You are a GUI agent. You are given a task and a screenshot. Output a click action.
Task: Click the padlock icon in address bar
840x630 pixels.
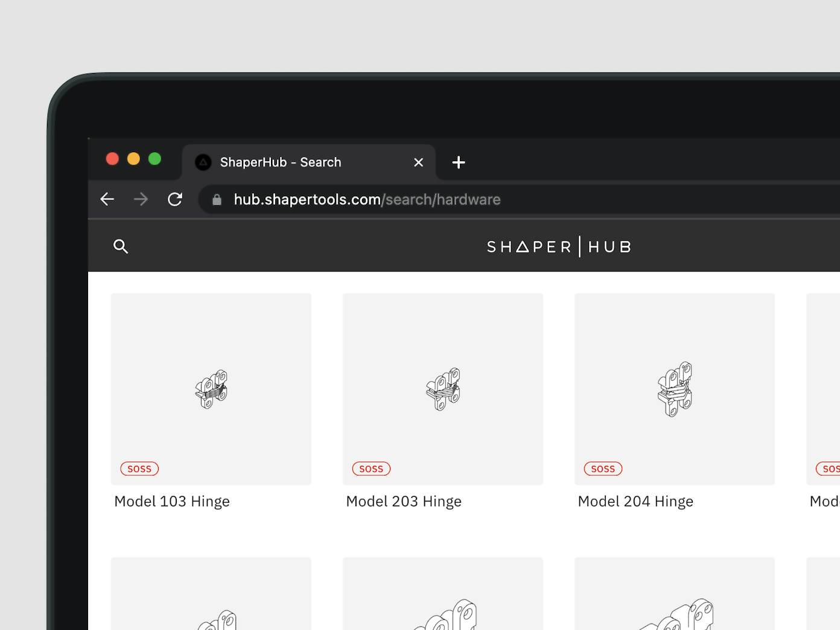coord(217,200)
